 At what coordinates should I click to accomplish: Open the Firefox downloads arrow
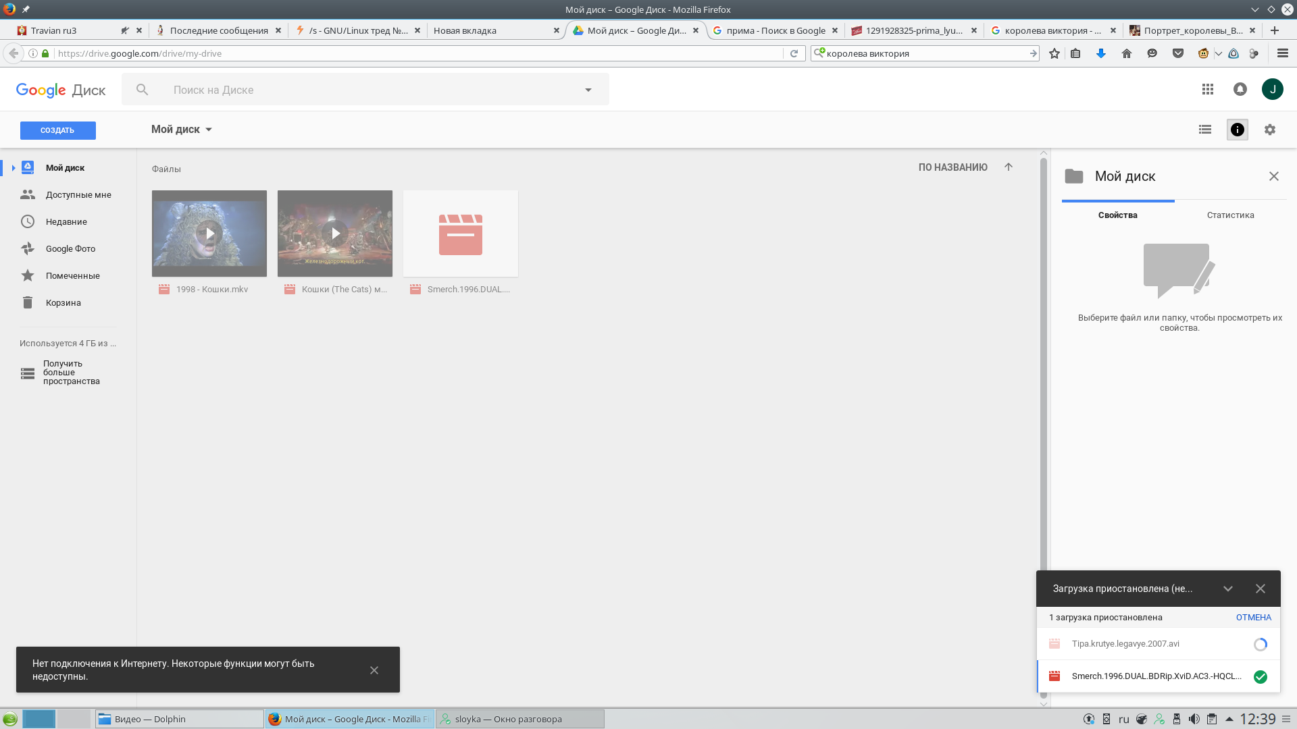click(1101, 53)
